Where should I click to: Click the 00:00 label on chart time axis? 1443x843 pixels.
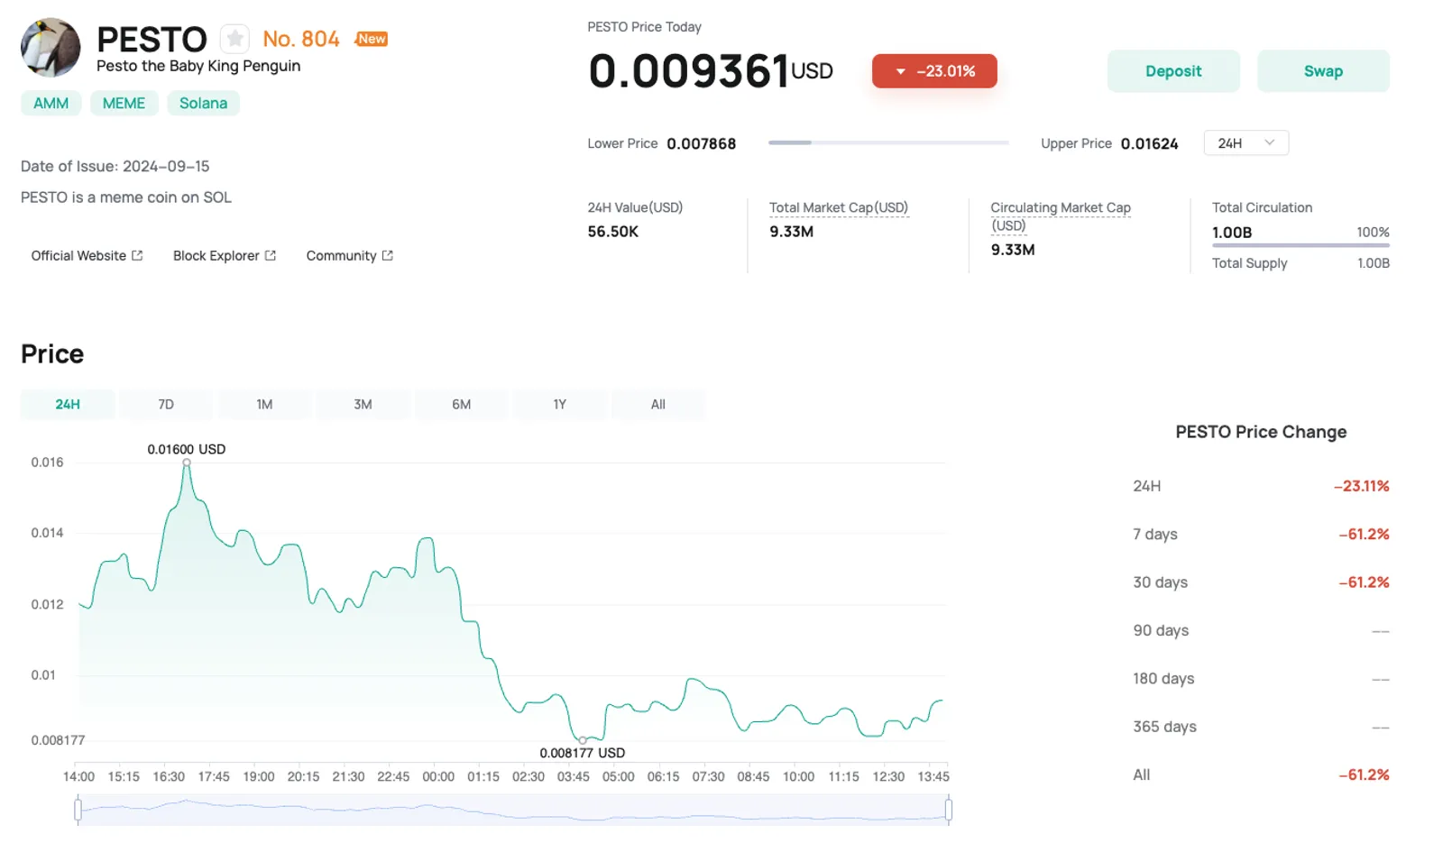click(x=438, y=777)
